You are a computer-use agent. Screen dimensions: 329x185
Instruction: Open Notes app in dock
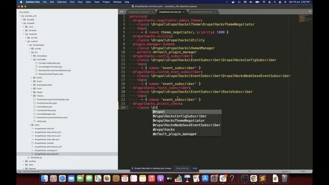coord(142,178)
